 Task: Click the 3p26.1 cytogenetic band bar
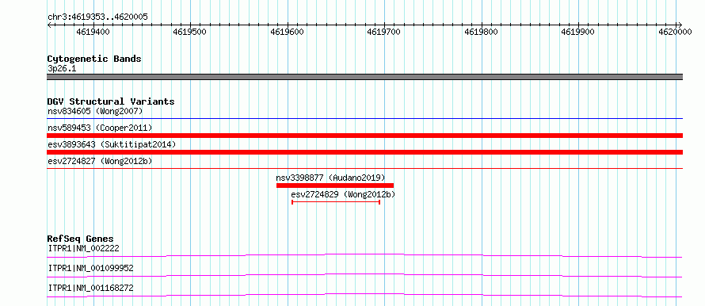click(x=364, y=77)
